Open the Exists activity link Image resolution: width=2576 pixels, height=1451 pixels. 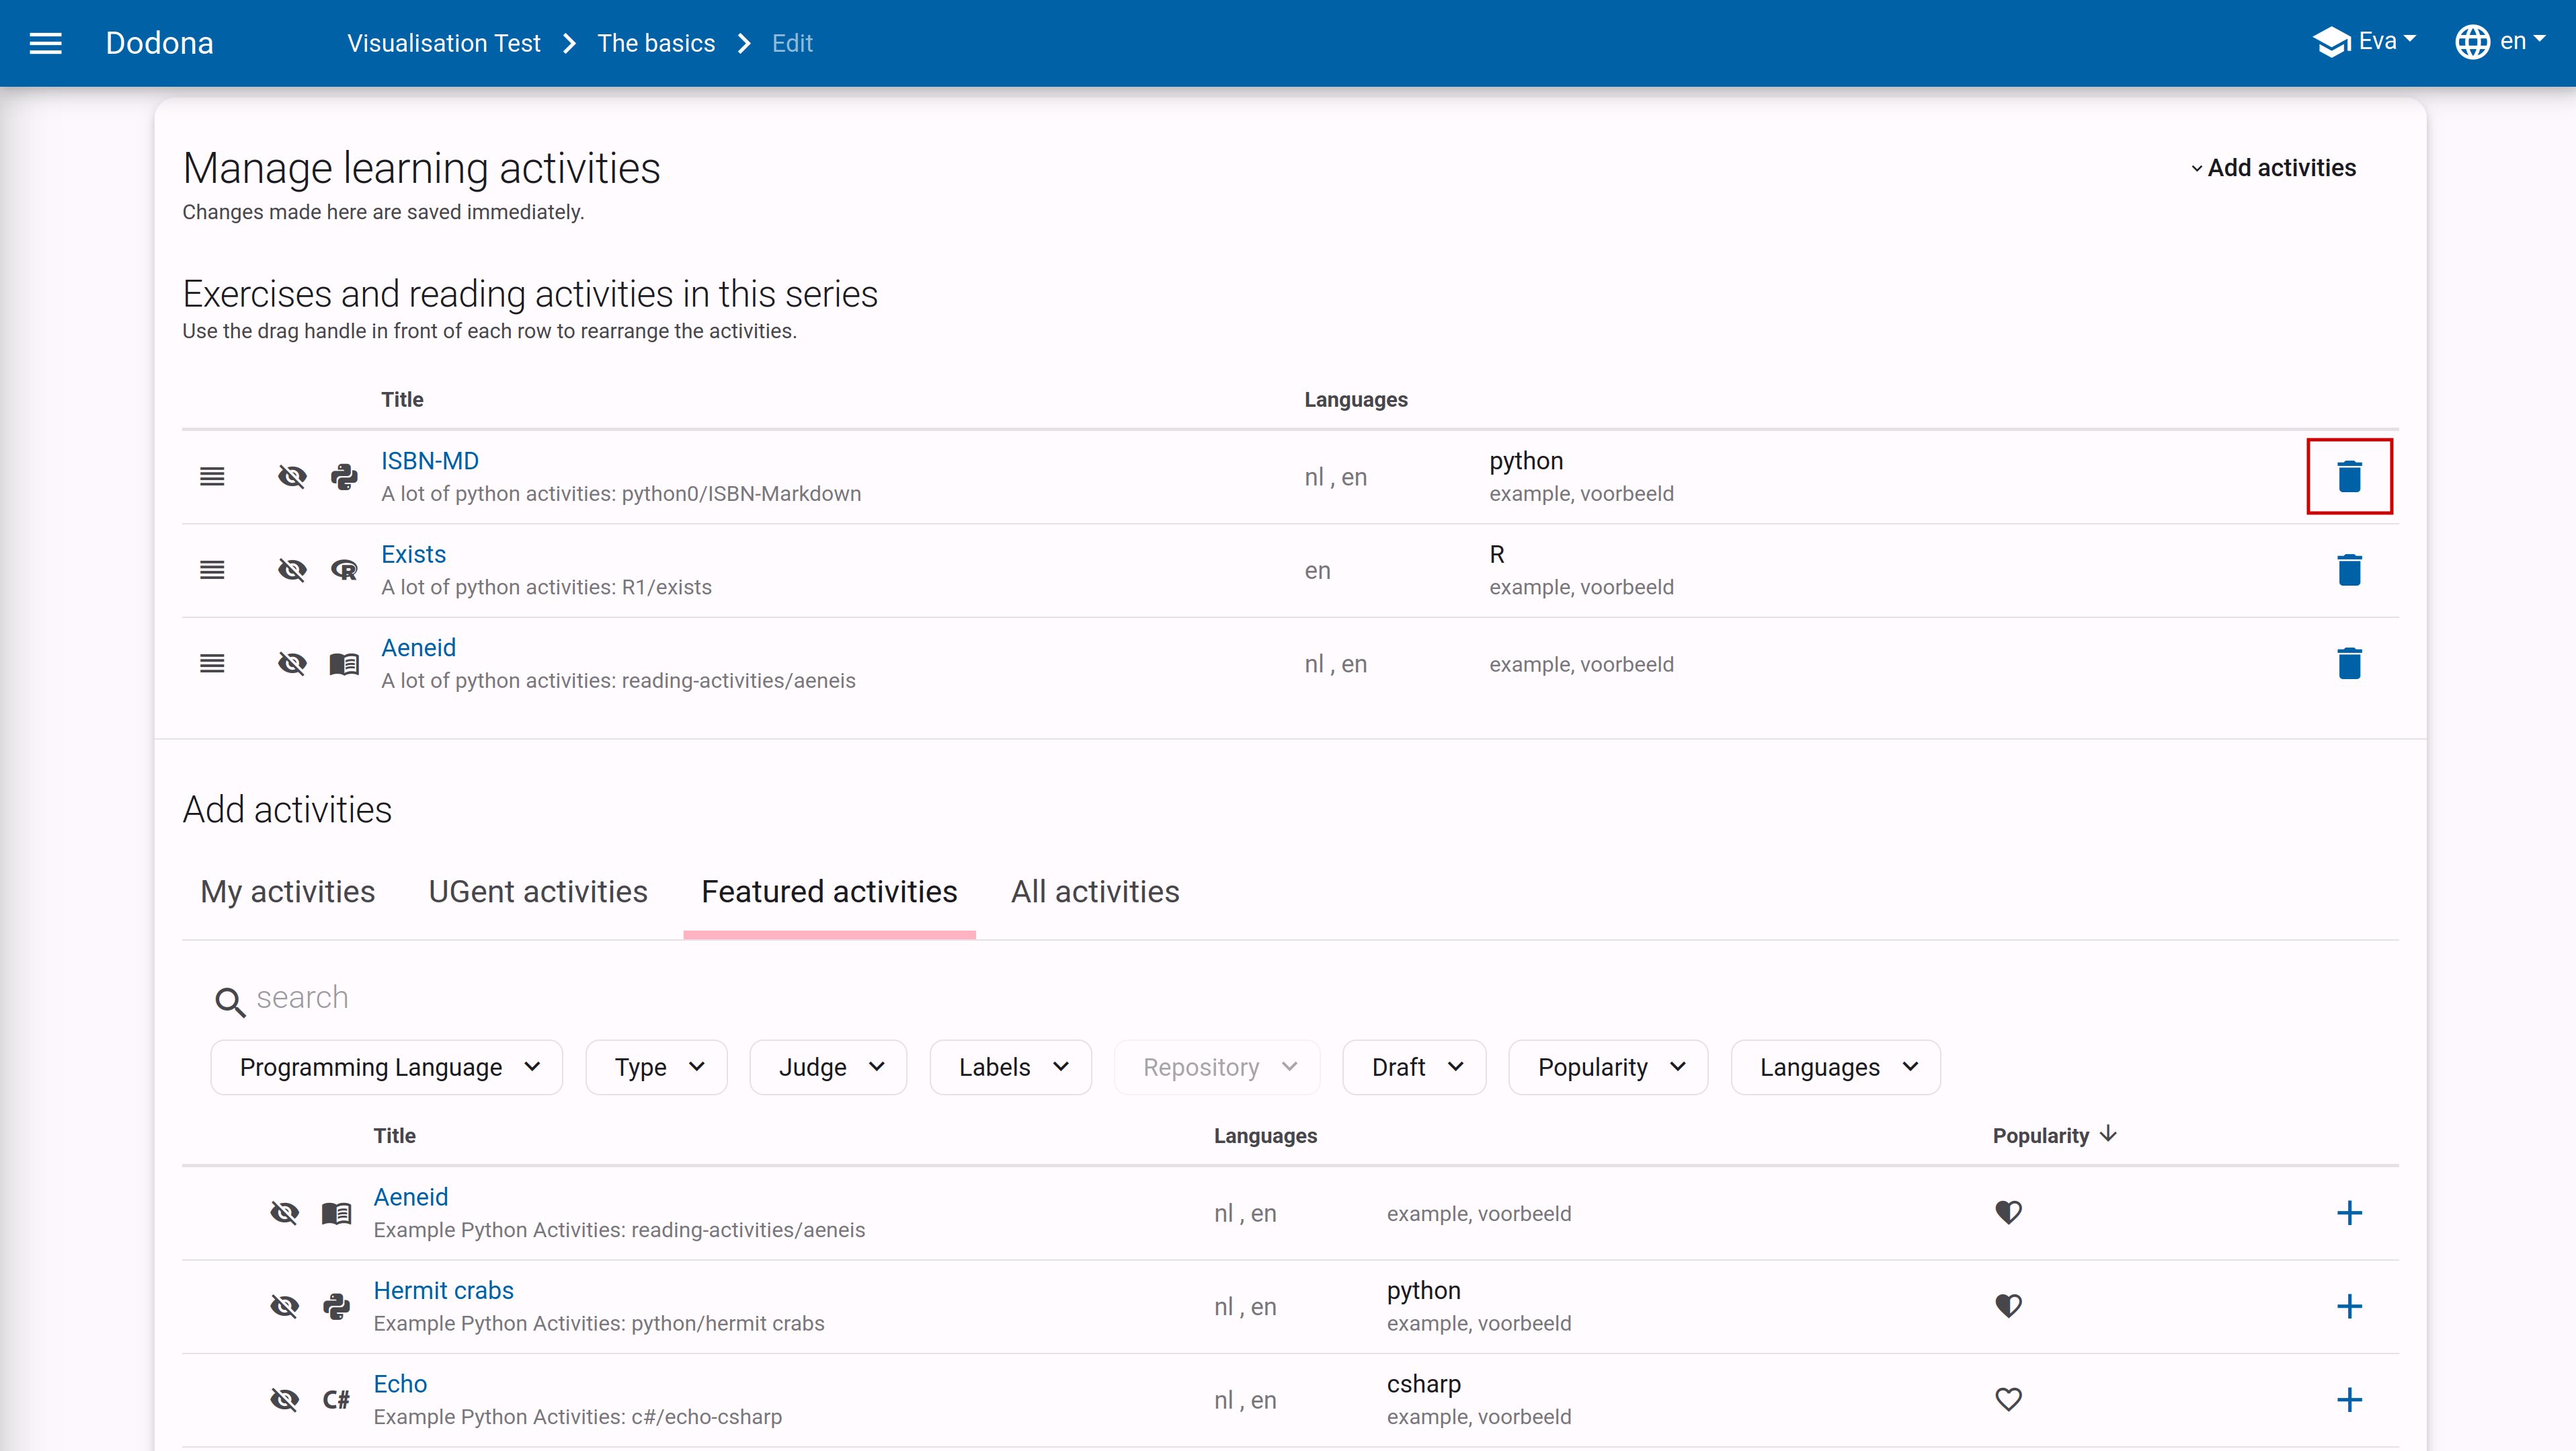414,554
